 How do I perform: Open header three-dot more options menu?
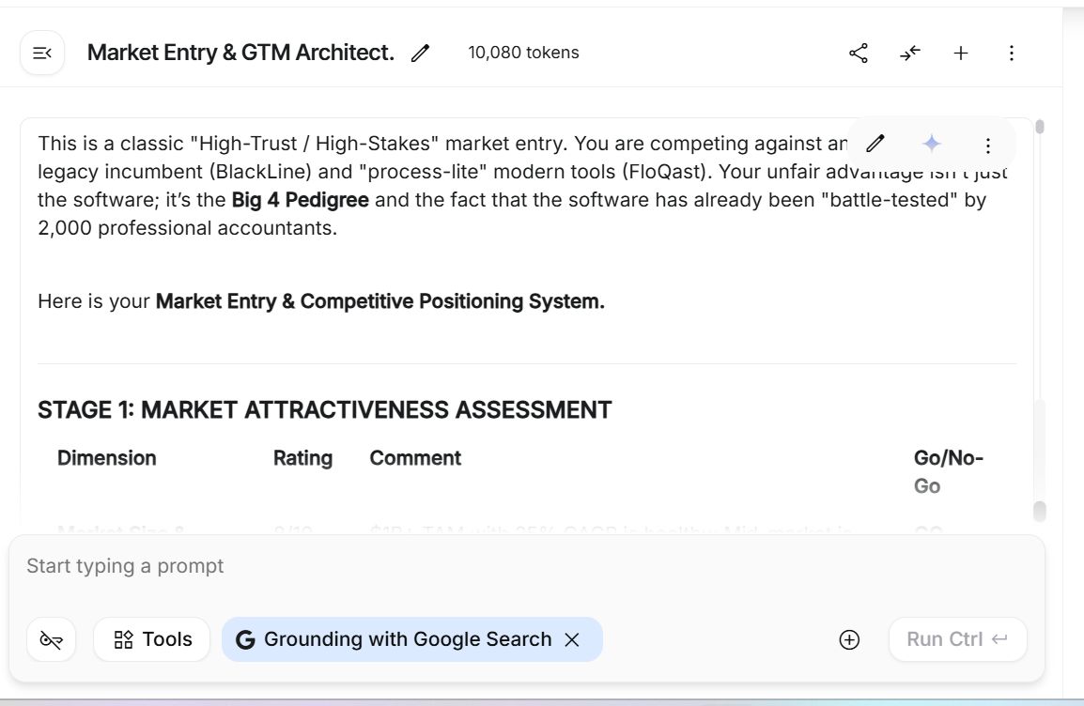pyautogui.click(x=1011, y=54)
